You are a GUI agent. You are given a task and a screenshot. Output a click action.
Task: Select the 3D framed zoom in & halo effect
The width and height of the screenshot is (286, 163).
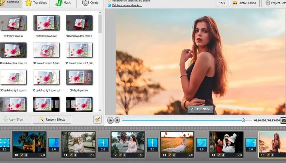coord(46,50)
